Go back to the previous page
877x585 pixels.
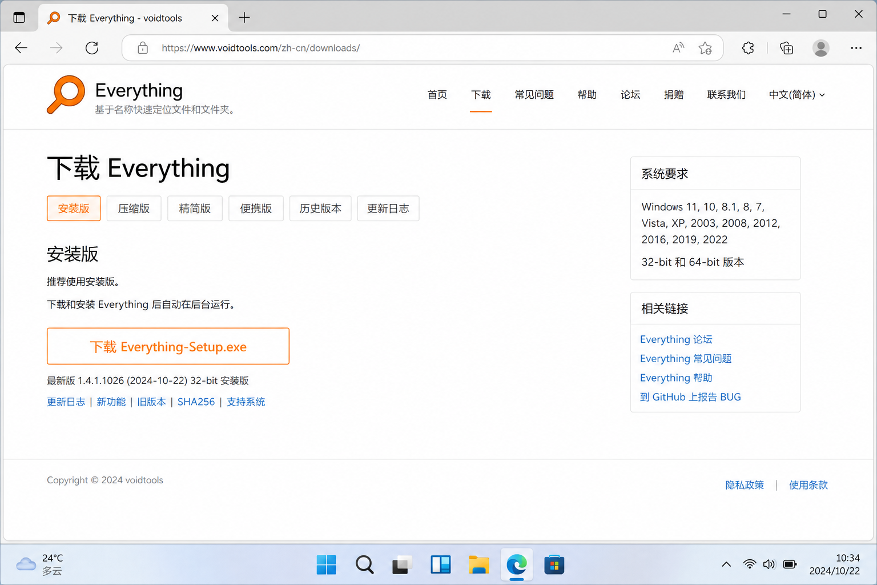(21, 48)
